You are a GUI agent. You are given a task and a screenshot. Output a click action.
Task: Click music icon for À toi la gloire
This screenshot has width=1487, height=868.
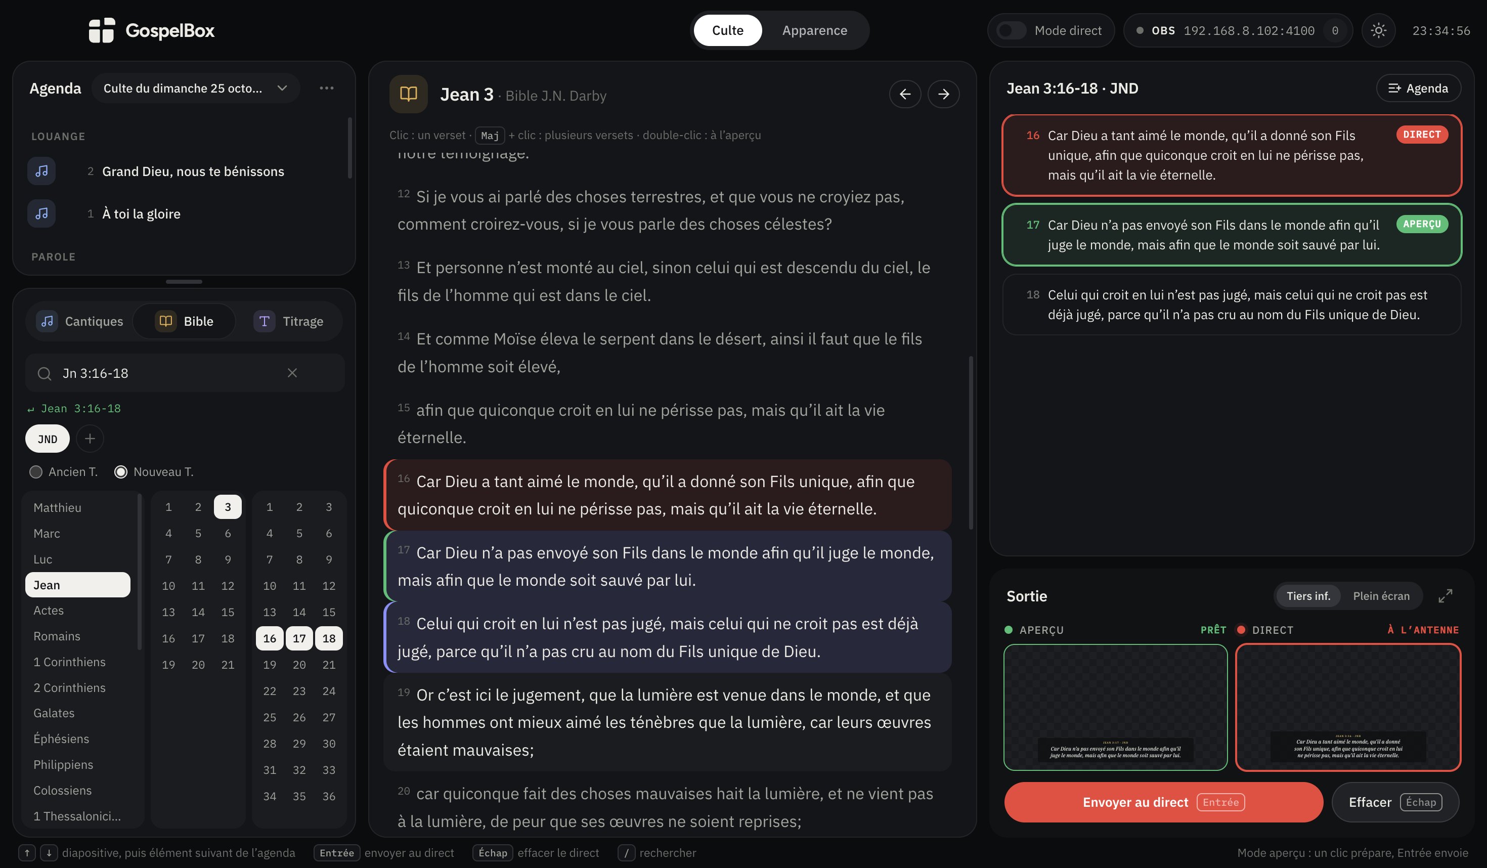[x=42, y=213]
